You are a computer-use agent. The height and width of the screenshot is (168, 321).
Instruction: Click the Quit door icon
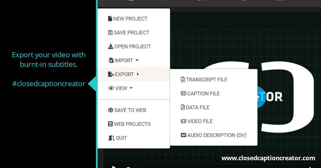coord(111,138)
